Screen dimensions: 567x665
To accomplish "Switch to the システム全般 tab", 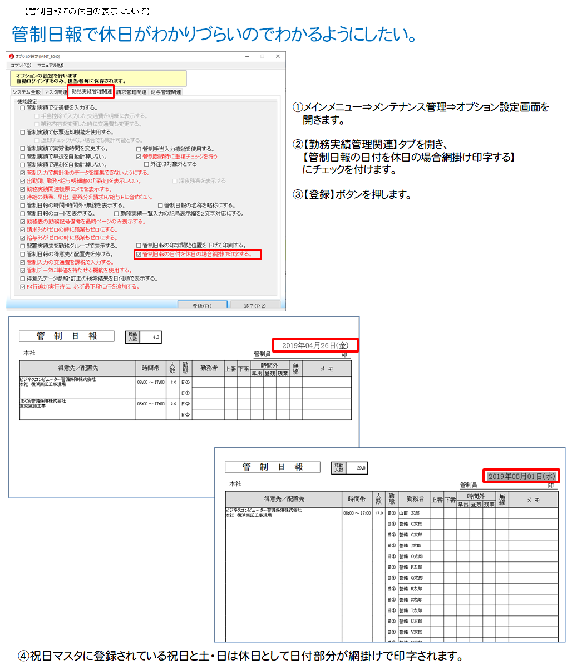I will coord(26,92).
